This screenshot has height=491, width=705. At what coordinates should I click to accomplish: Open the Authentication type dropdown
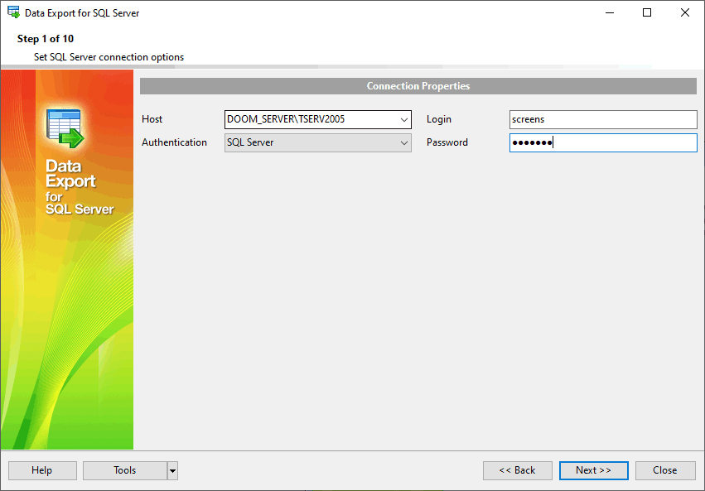[403, 142]
